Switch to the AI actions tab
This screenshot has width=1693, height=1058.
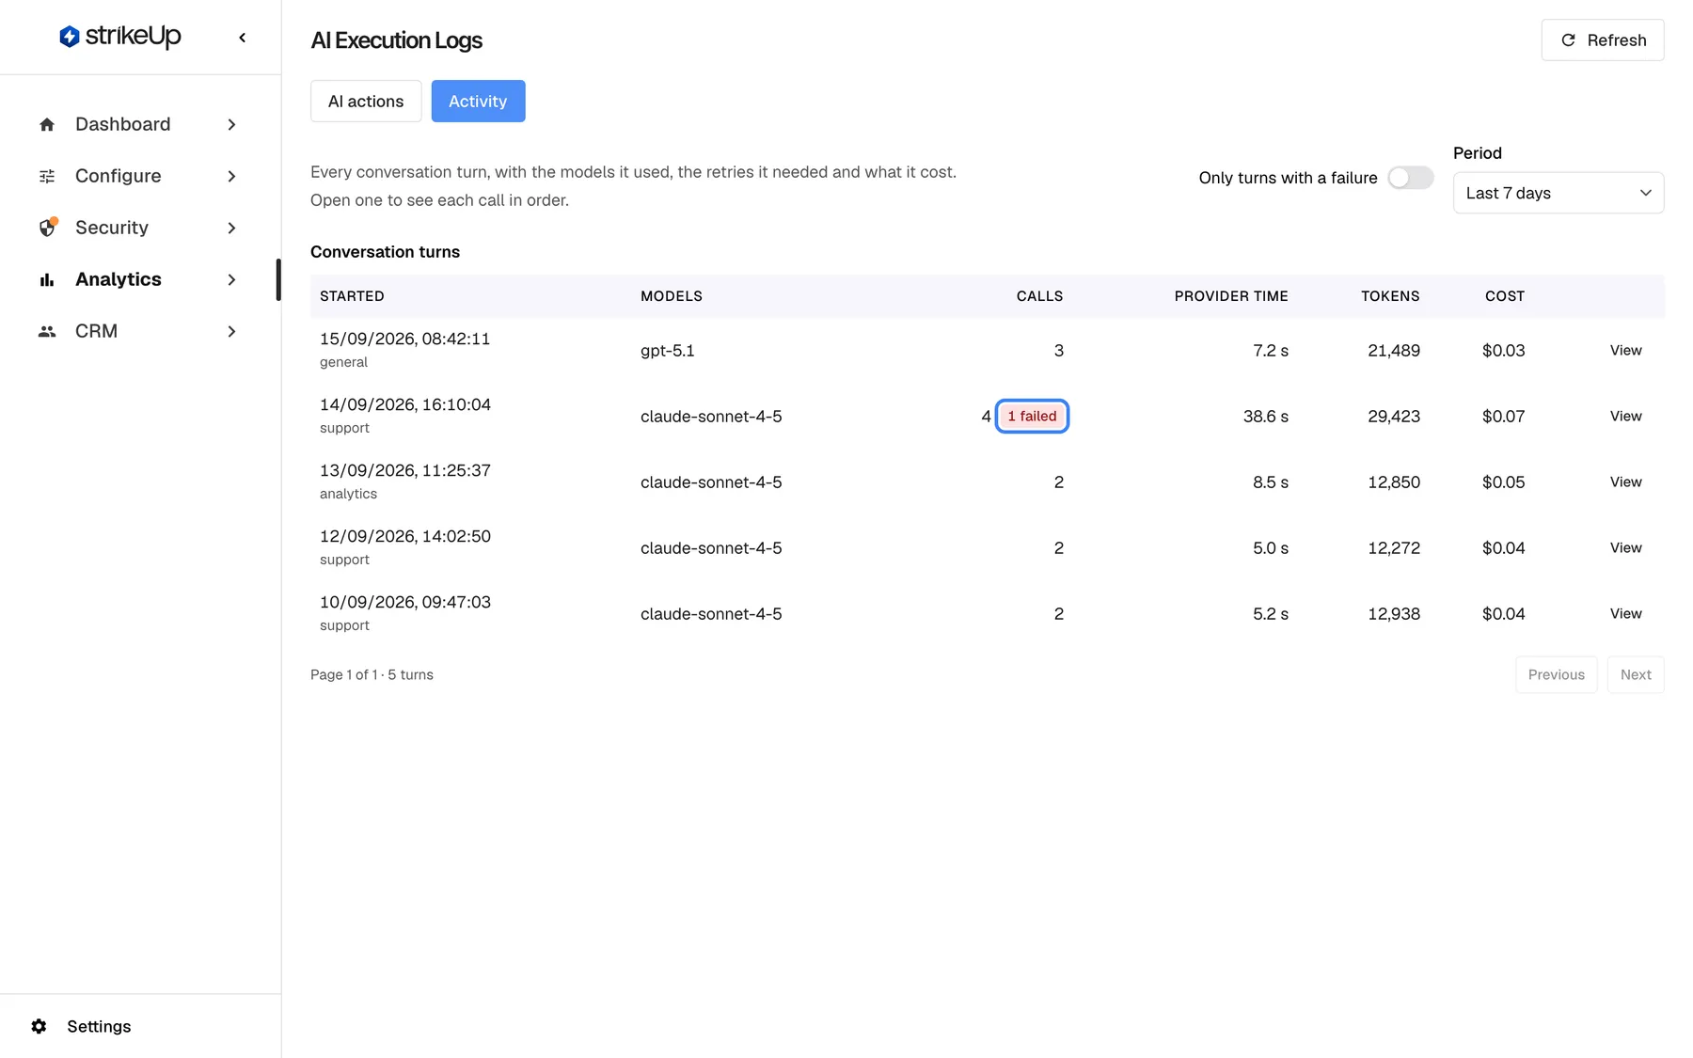coord(366,101)
